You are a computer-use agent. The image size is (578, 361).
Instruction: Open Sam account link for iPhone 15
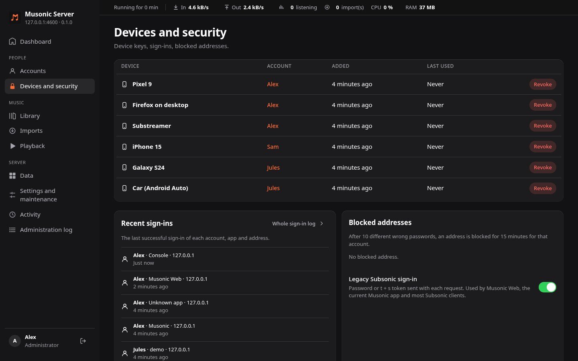tap(273, 147)
